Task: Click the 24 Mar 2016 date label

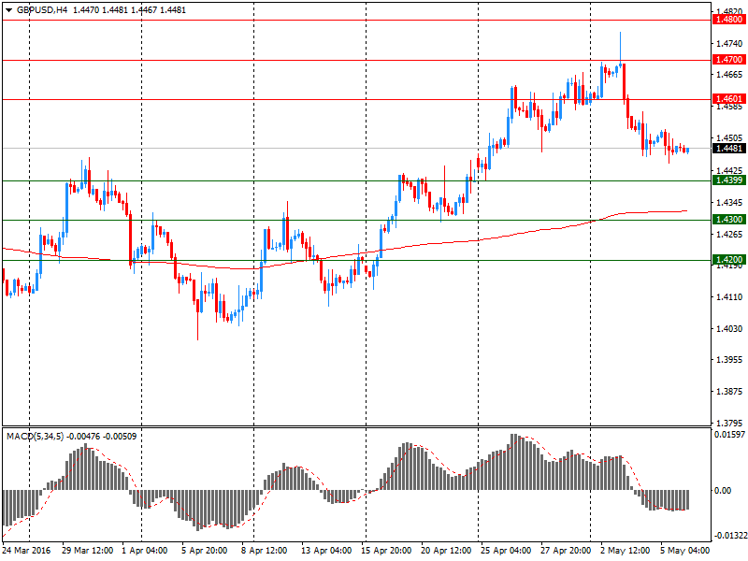Action: 27,551
